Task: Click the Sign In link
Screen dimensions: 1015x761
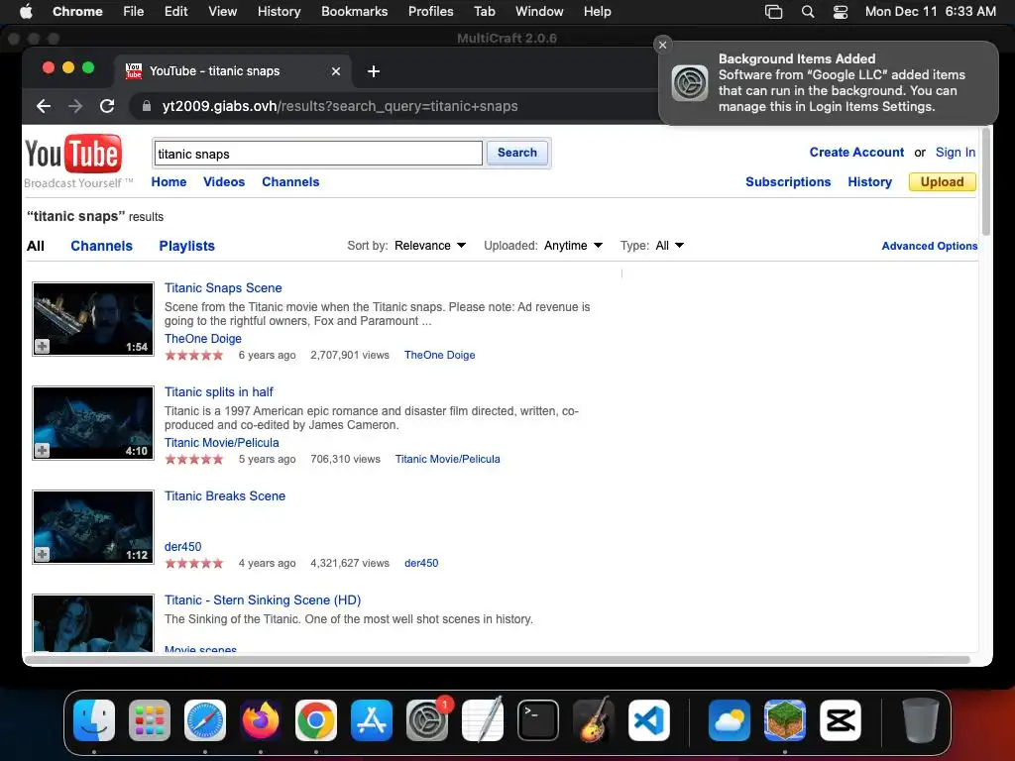Action: (955, 152)
